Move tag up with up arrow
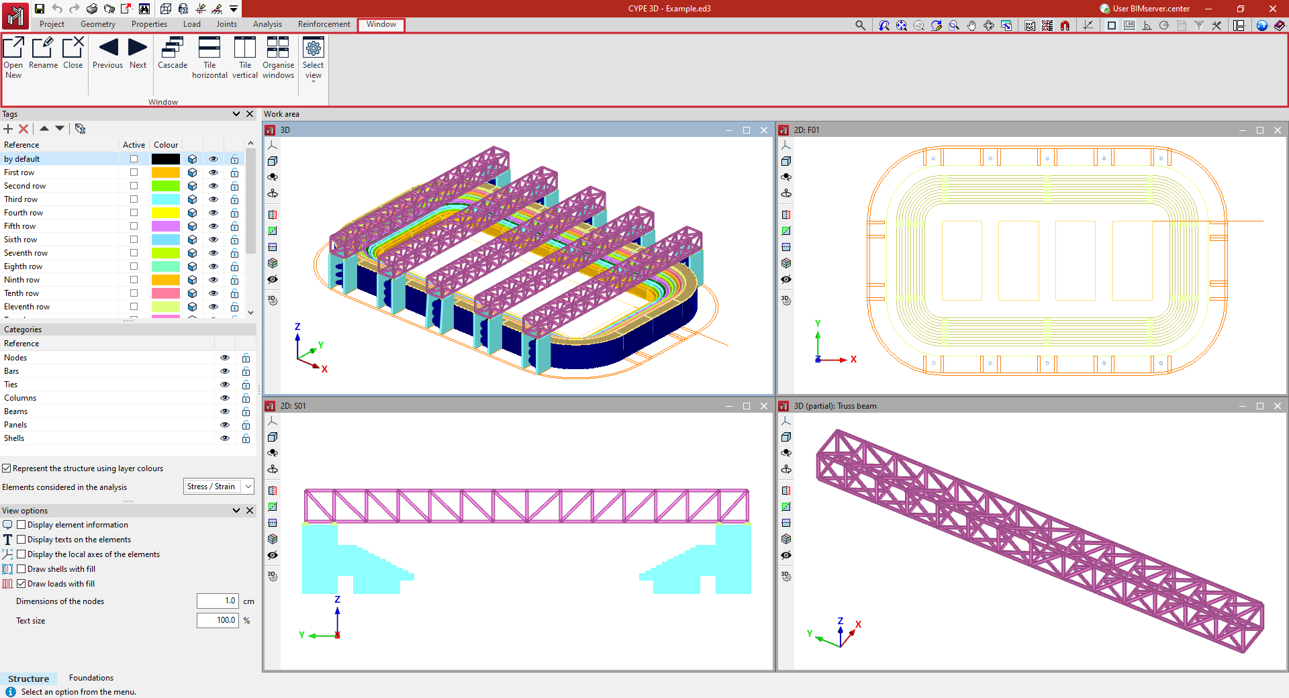Viewport: 1289px width, 698px height. point(44,128)
